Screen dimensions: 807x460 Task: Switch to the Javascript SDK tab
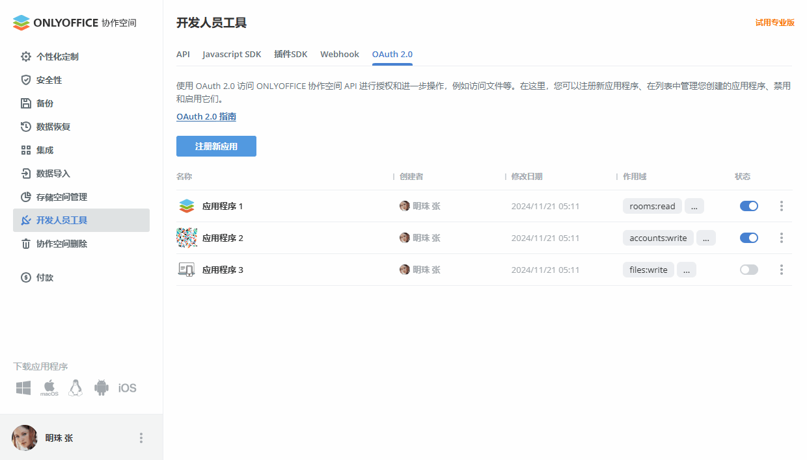[232, 55]
